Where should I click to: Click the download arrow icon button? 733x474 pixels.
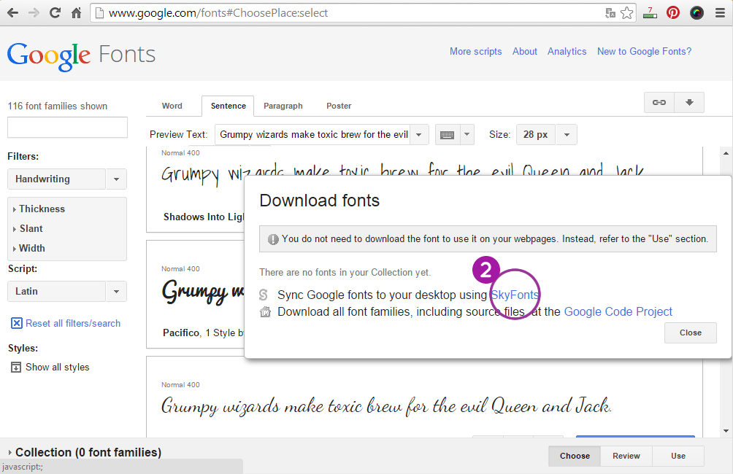point(689,103)
